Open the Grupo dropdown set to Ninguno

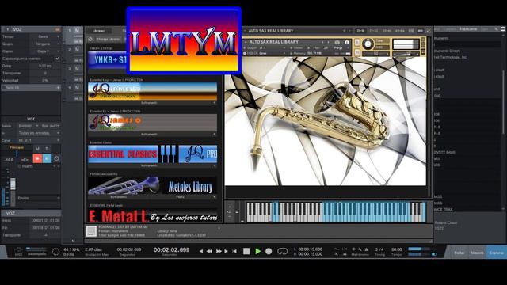pos(45,44)
